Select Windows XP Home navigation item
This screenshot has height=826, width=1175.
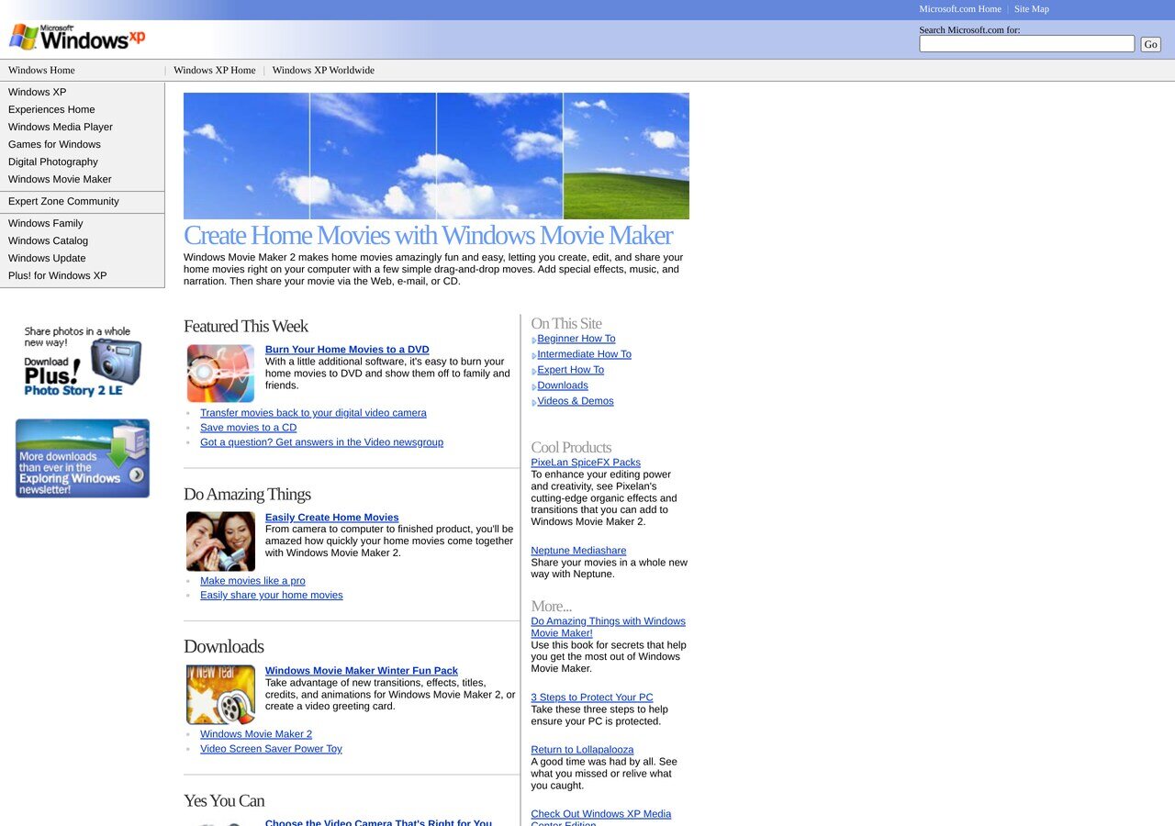pyautogui.click(x=214, y=71)
